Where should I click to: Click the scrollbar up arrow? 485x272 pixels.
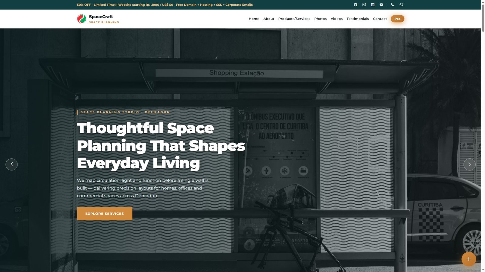pos(483,2)
